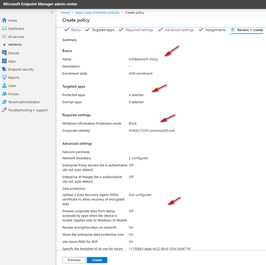
Task: Click the Microsoft Endpoint Manager admin center title
Action: pyautogui.click(x=40, y=4)
